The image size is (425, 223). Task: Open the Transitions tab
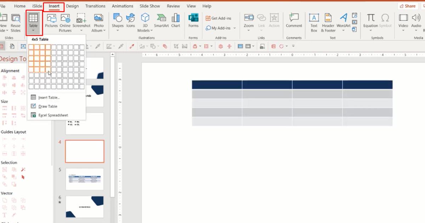(95, 6)
